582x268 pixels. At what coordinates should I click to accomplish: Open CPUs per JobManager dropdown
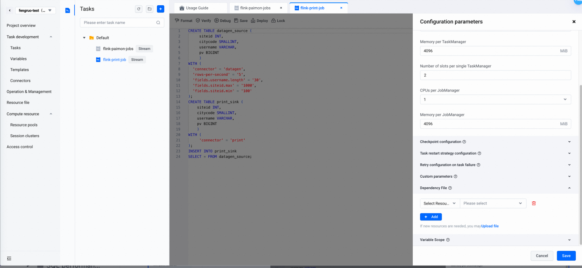[x=495, y=99]
